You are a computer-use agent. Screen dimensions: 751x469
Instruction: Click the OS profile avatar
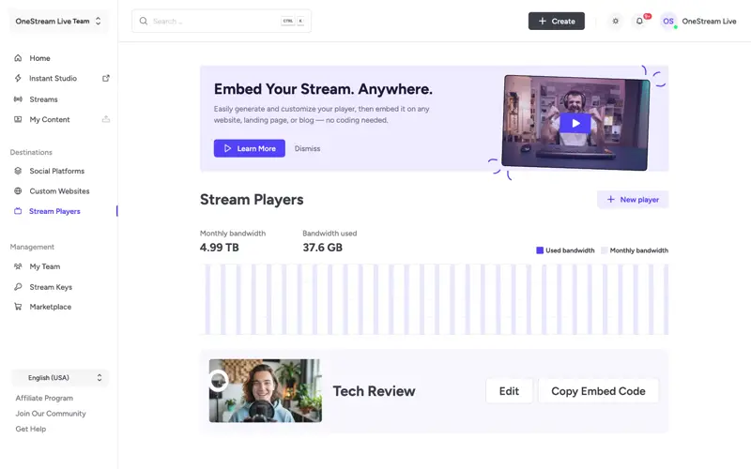click(668, 21)
